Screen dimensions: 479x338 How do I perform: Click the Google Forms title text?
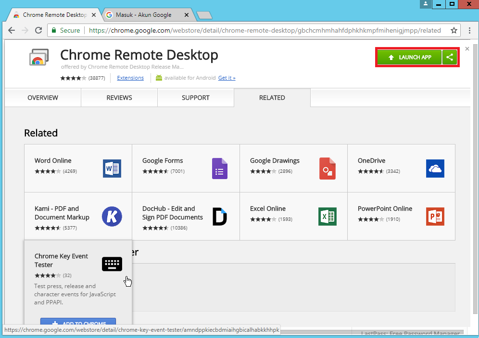pos(163,160)
